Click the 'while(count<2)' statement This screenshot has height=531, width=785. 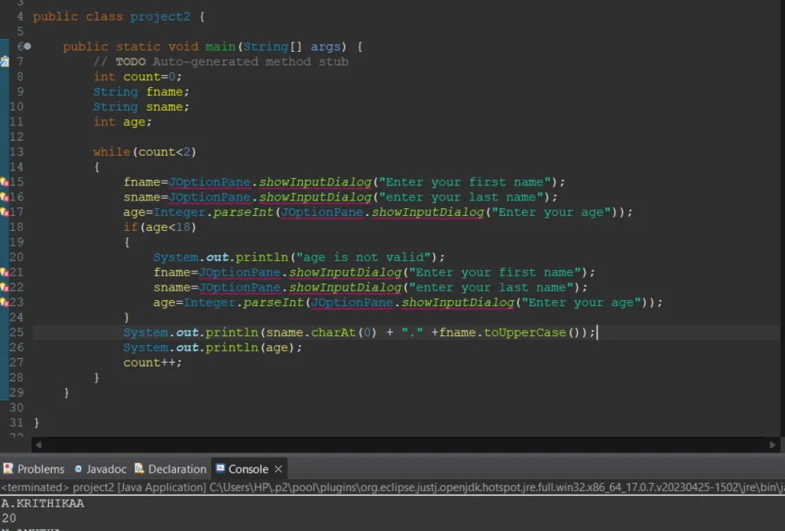pyautogui.click(x=144, y=152)
